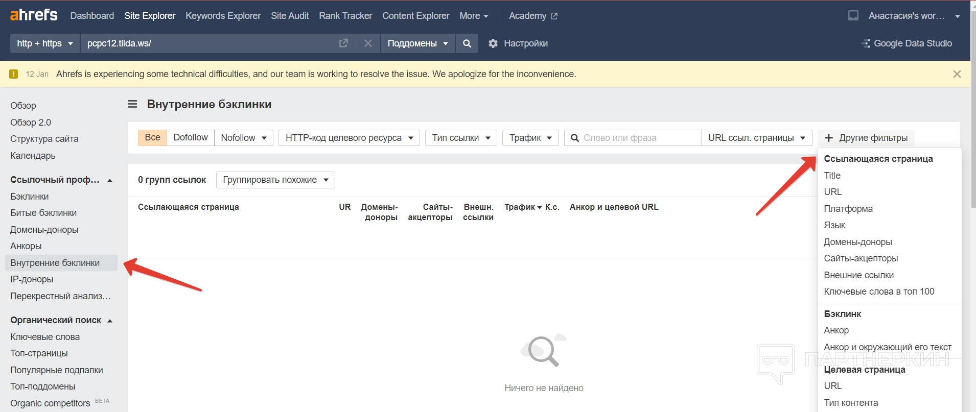Open Google Data Studio integration

pyautogui.click(x=907, y=43)
